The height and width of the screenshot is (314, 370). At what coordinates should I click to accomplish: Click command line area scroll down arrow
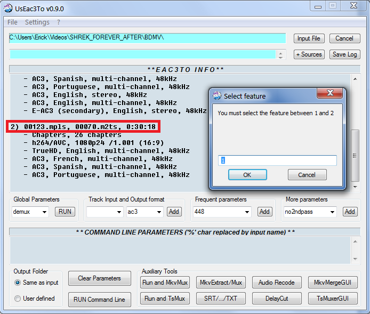pyautogui.click(x=355, y=259)
